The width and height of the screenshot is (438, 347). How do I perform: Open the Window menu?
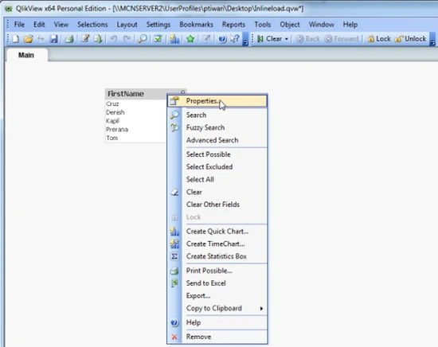pos(321,25)
